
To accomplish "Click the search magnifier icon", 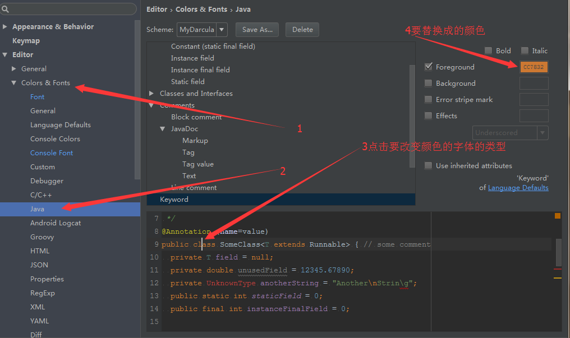I will (5, 9).
